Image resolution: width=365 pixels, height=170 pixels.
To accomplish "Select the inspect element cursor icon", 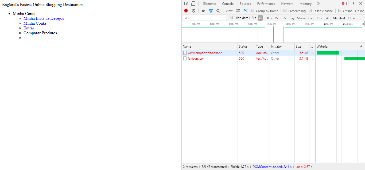I will (186, 3).
